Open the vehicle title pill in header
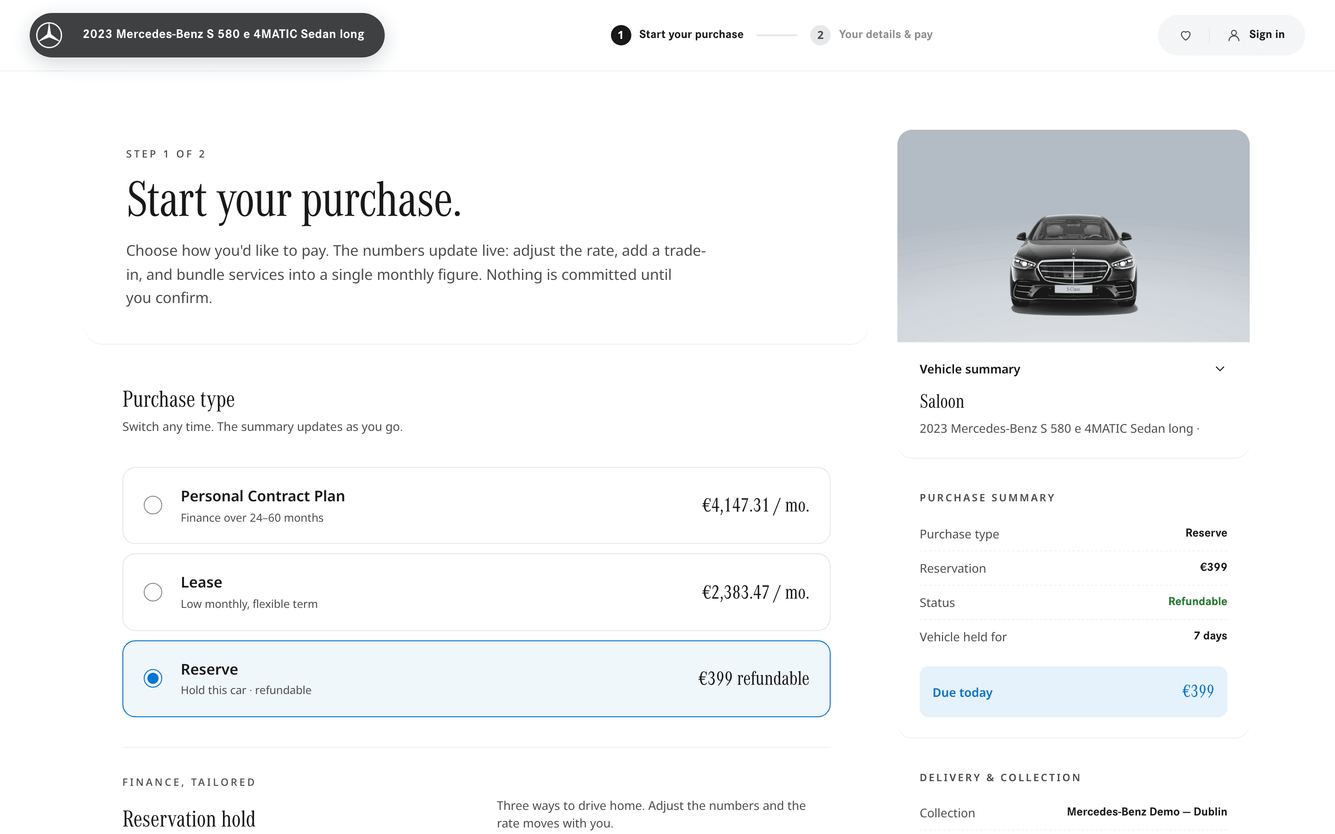This screenshot has height=834, width=1335. click(x=207, y=35)
